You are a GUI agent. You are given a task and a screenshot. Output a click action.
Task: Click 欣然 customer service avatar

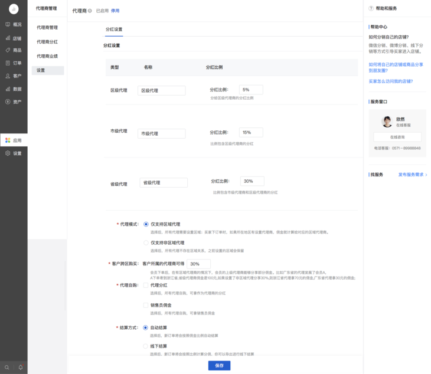click(x=387, y=122)
